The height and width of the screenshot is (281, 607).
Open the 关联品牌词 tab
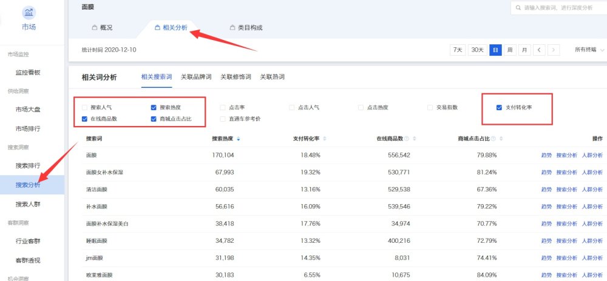(196, 77)
